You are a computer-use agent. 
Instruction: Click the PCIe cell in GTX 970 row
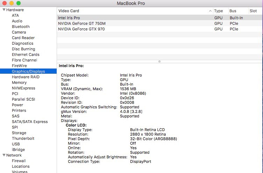click(x=234, y=29)
